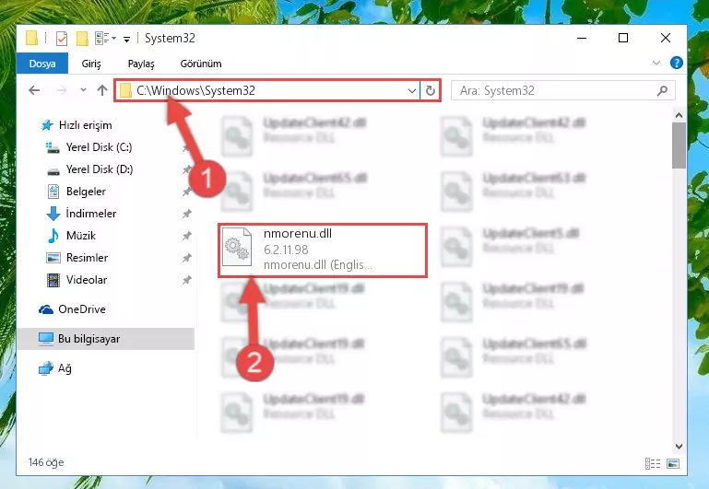709x489 pixels.
Task: Select the nmorenu.dll file
Action: pos(323,250)
